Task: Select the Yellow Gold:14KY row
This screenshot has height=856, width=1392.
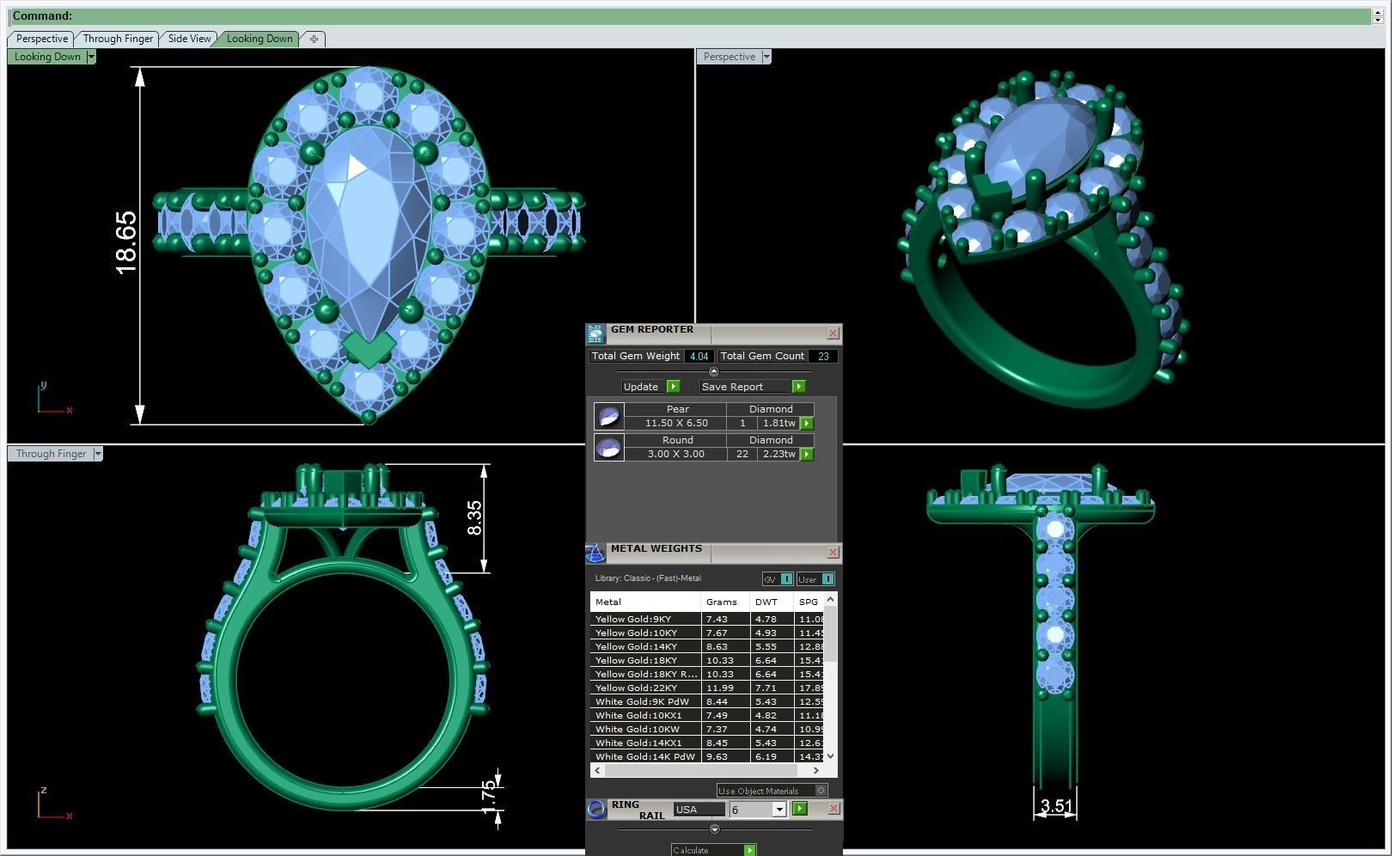Action: [x=707, y=646]
